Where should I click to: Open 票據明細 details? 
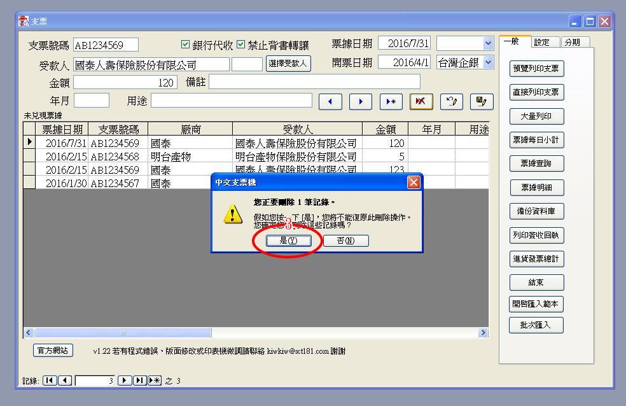[x=536, y=188]
